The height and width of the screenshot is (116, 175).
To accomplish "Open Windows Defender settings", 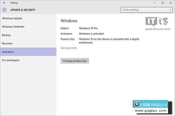I will (x=13, y=27).
